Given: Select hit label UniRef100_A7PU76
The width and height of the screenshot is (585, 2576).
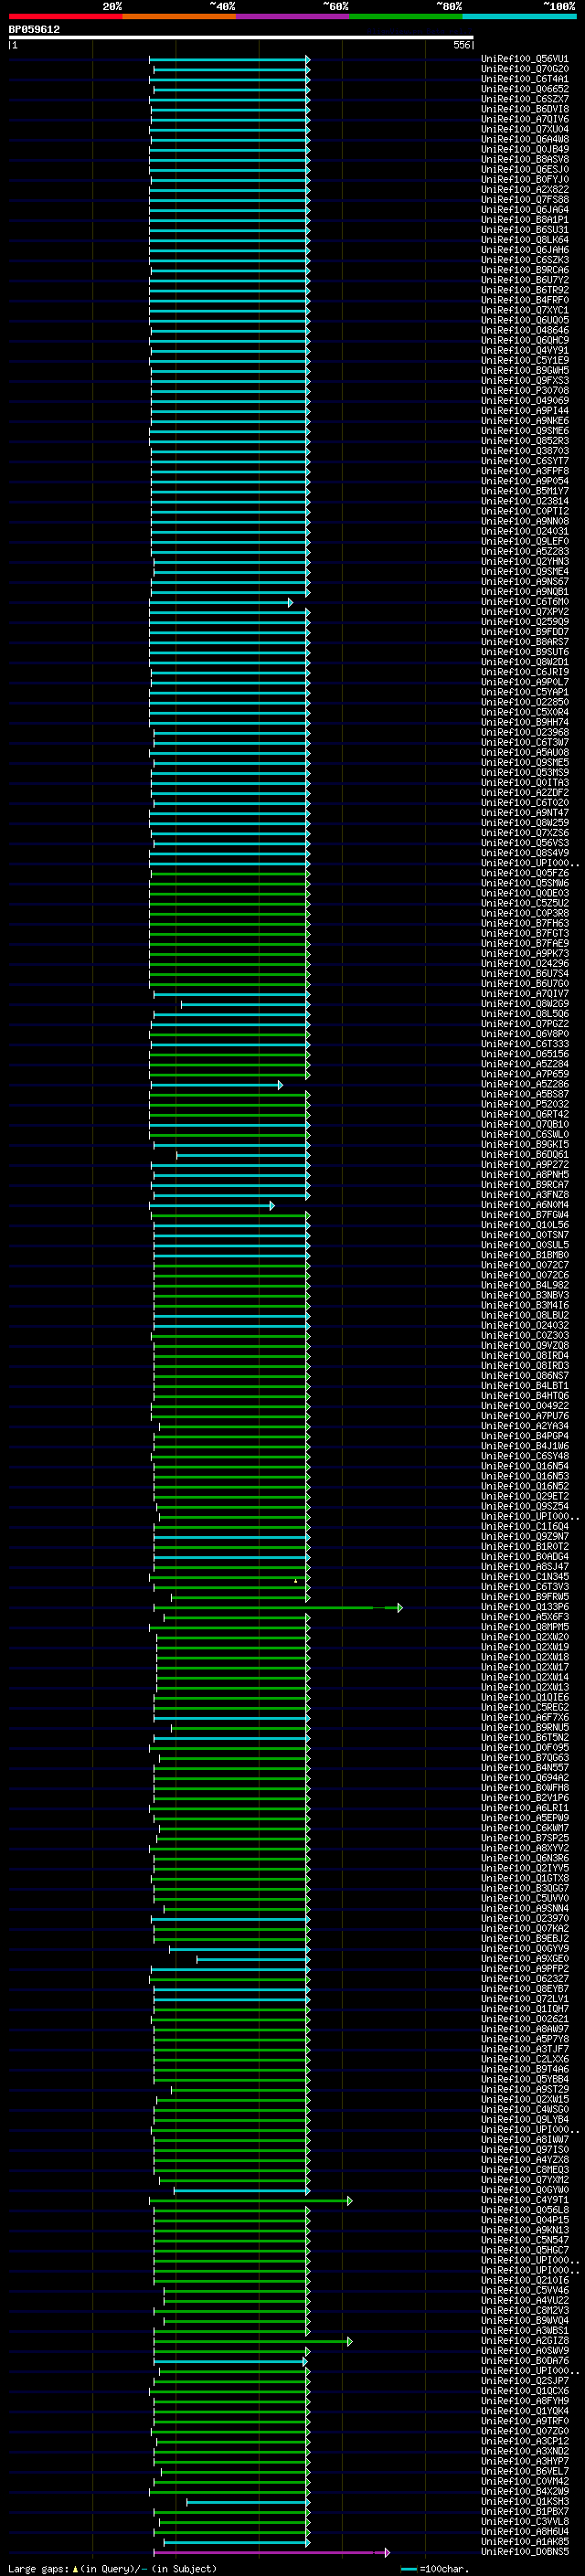Looking at the screenshot, I should 525,1416.
